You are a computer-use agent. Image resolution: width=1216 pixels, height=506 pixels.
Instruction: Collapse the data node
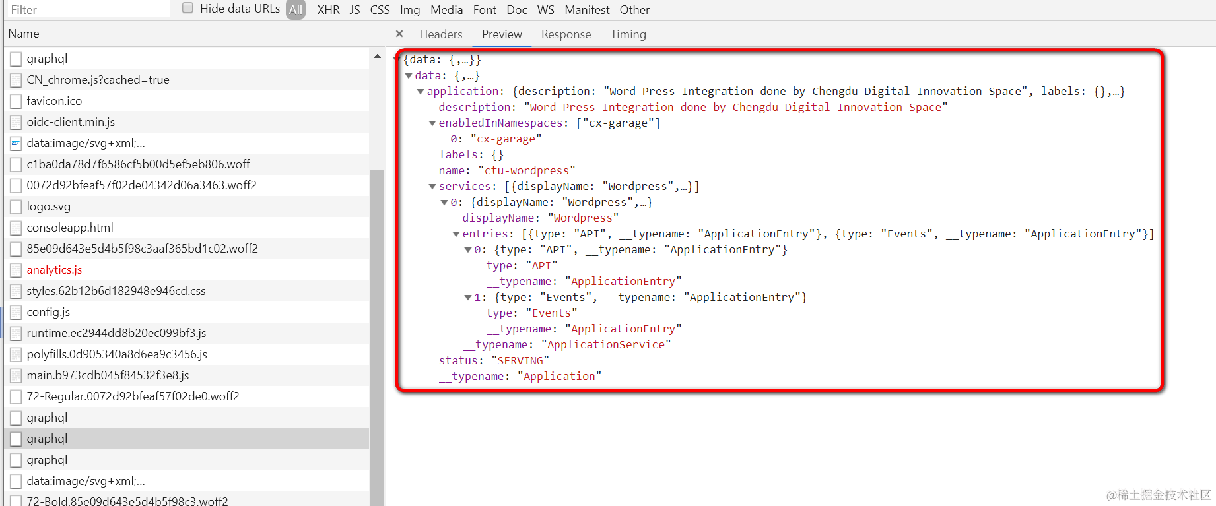pos(409,76)
